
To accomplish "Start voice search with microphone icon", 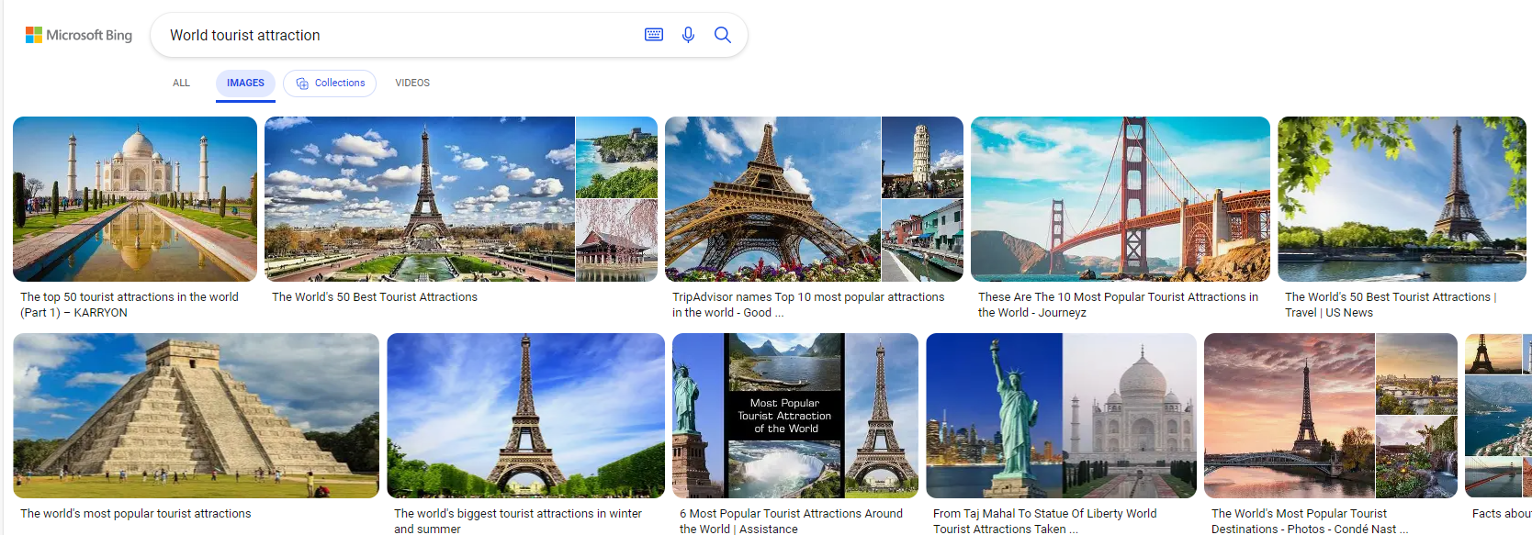I will pos(688,35).
